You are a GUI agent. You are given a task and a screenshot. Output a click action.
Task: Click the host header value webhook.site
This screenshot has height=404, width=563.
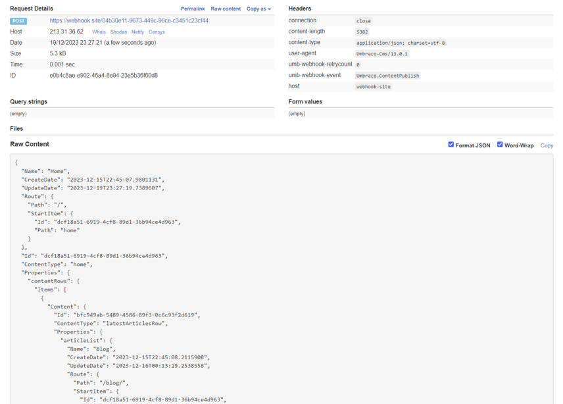(x=373, y=87)
